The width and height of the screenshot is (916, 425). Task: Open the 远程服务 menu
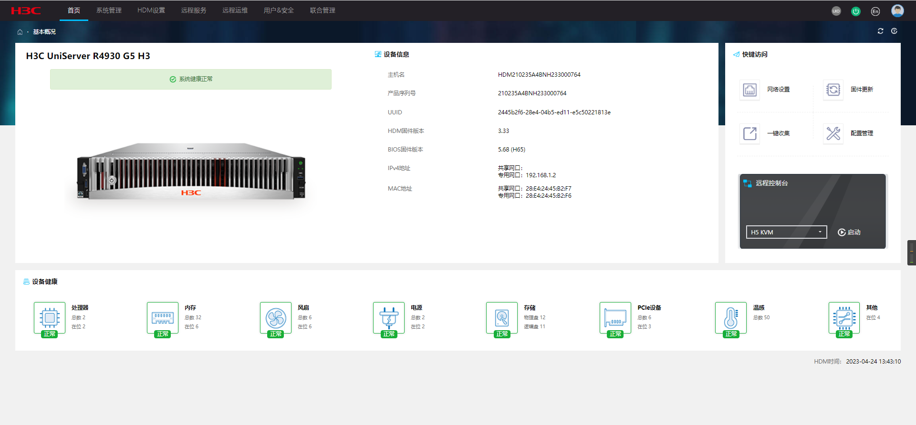[x=194, y=10]
